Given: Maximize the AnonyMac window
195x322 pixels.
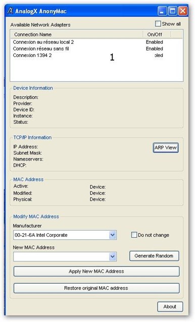Looking at the screenshot, I should [x=172, y=11].
